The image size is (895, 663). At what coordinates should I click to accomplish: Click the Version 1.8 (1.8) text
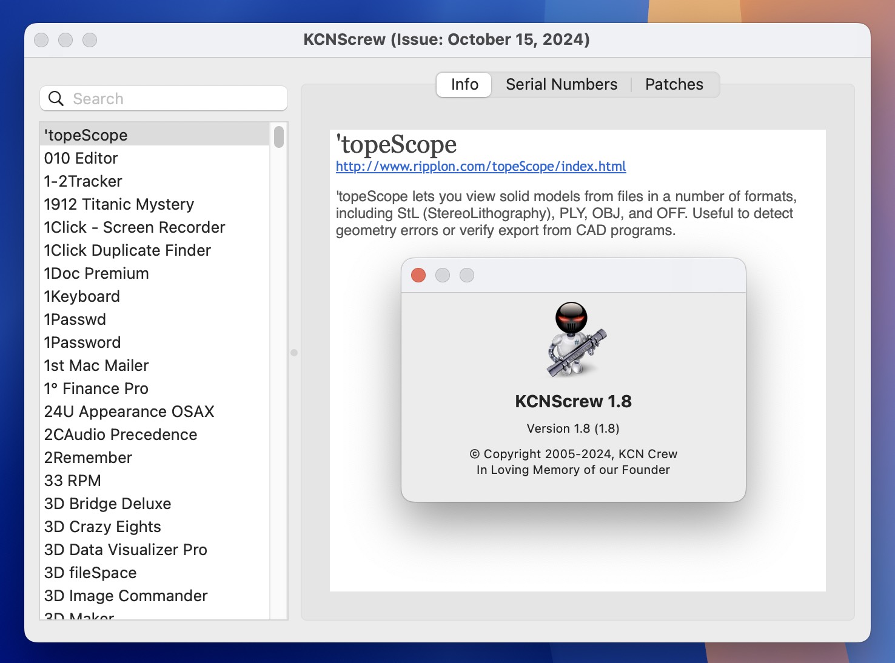click(x=573, y=428)
